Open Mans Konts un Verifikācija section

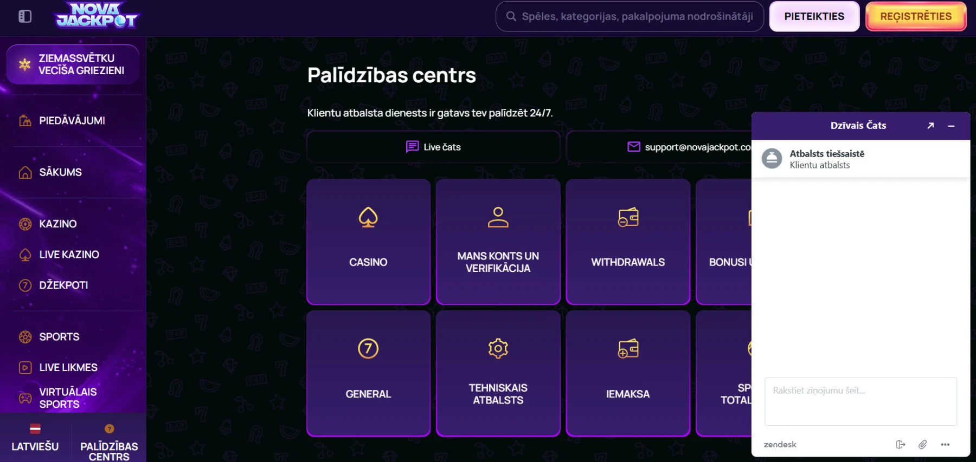click(x=498, y=241)
